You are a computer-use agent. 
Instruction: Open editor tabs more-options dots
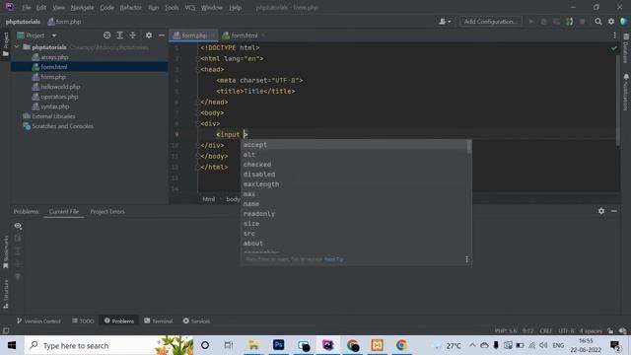(614, 35)
